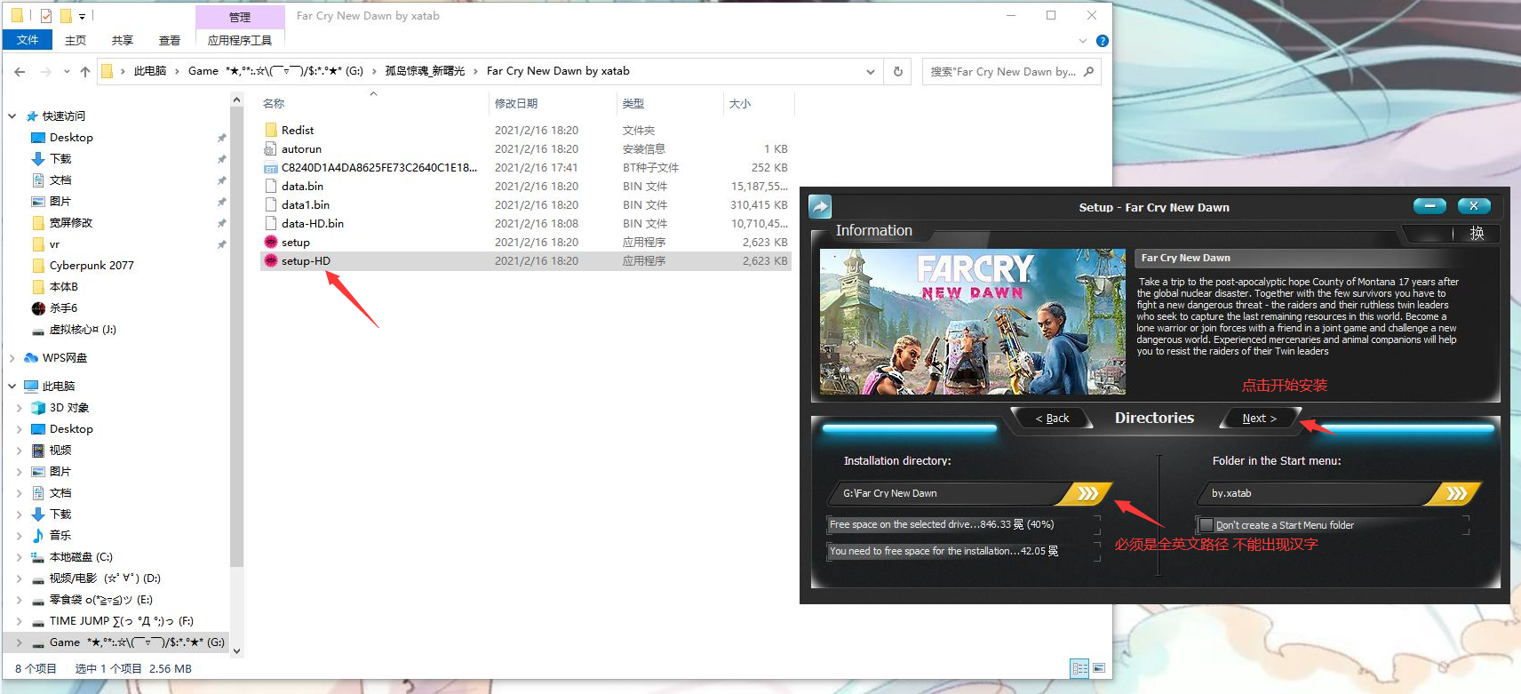Open the 共享 ribbon tab
The width and height of the screenshot is (1521, 694).
point(123,40)
